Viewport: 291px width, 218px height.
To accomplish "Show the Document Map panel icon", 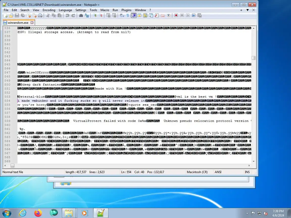I will (145, 16).
